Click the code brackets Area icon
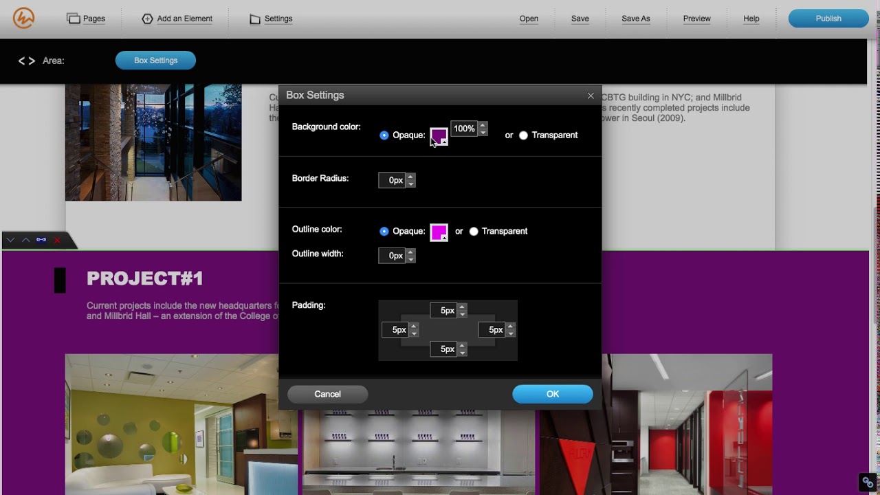 click(27, 60)
